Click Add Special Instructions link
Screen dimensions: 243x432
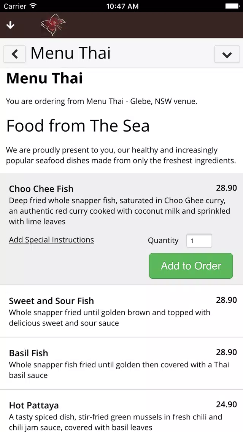(51, 240)
